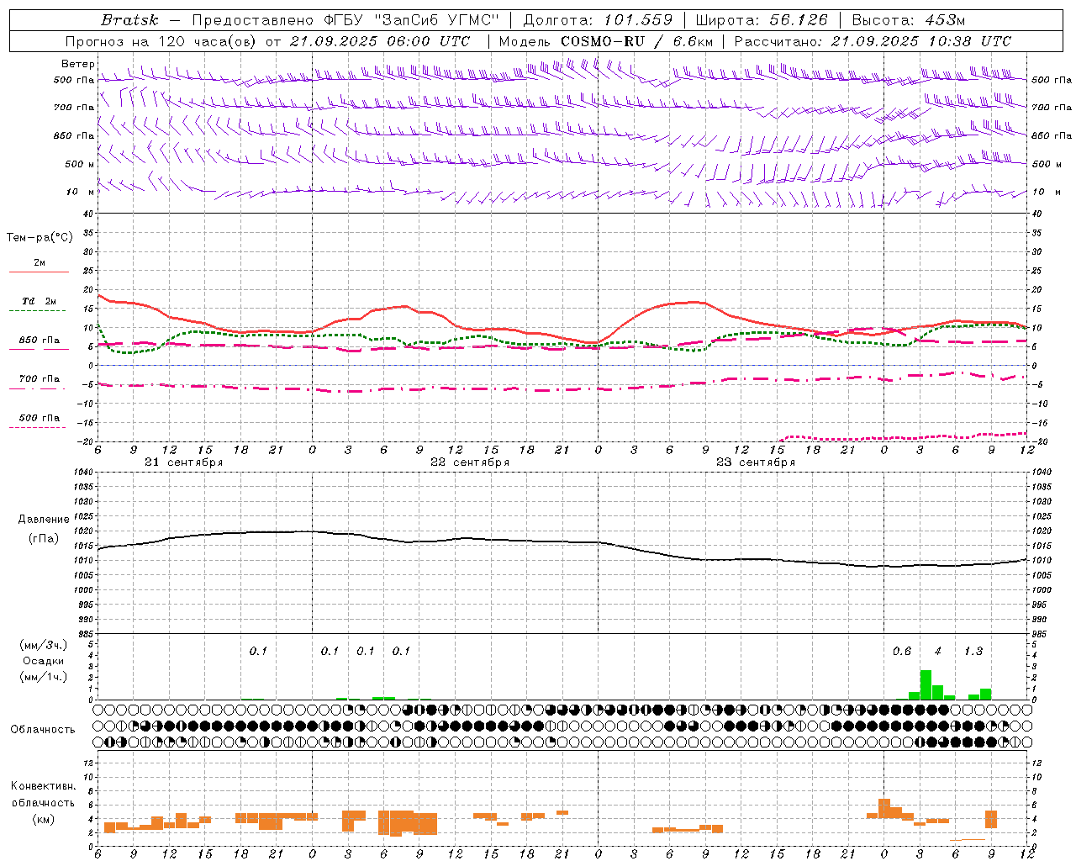Click the "Облачность" cloud cover label
Image resolution: width=1076 pixels, height=861 pixels.
click(43, 730)
